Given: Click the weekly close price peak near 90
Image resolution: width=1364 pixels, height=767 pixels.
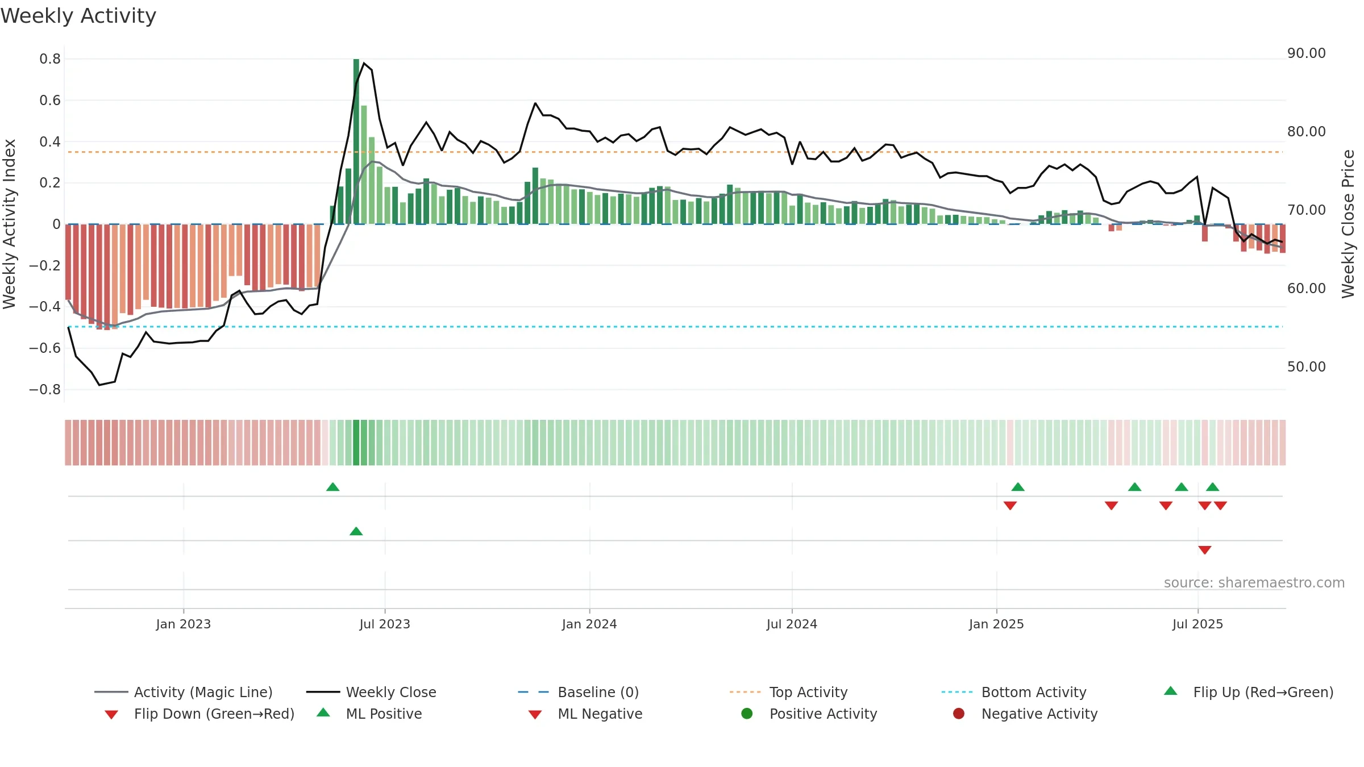Looking at the screenshot, I should pos(364,63).
